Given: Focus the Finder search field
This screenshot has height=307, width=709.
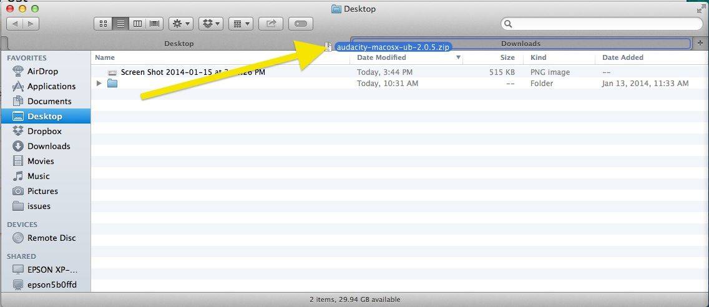Looking at the screenshot, I should [602, 24].
